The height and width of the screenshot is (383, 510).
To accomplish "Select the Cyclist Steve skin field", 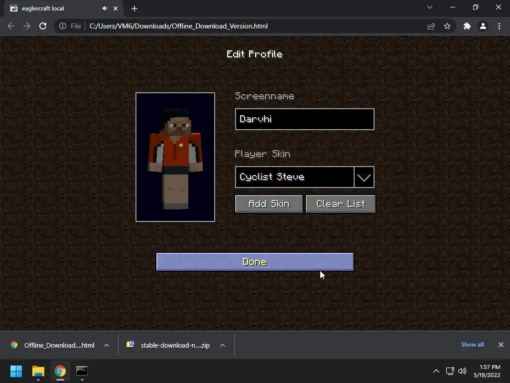I will coord(295,177).
